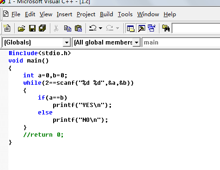Click the if(a==b) line

coord(52,98)
